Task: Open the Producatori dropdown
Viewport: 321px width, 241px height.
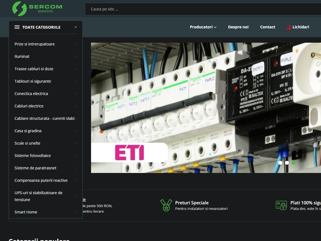Action: pos(203,27)
